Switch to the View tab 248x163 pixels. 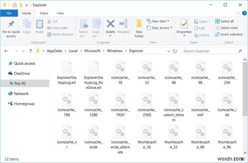(x=60, y=13)
